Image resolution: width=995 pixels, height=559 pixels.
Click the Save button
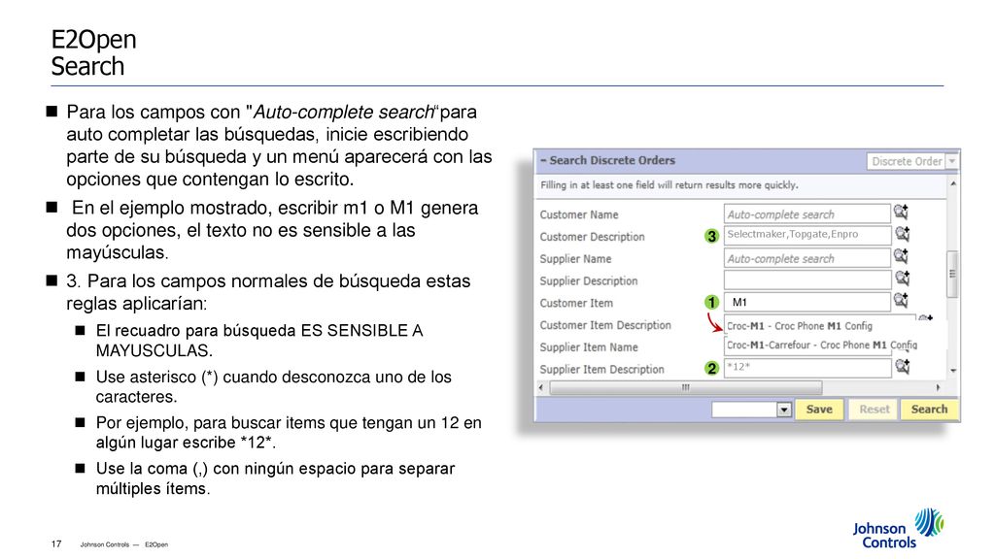(x=818, y=410)
